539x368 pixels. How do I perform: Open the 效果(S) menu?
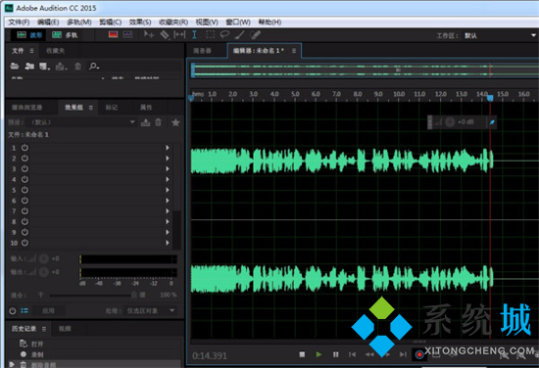[140, 23]
